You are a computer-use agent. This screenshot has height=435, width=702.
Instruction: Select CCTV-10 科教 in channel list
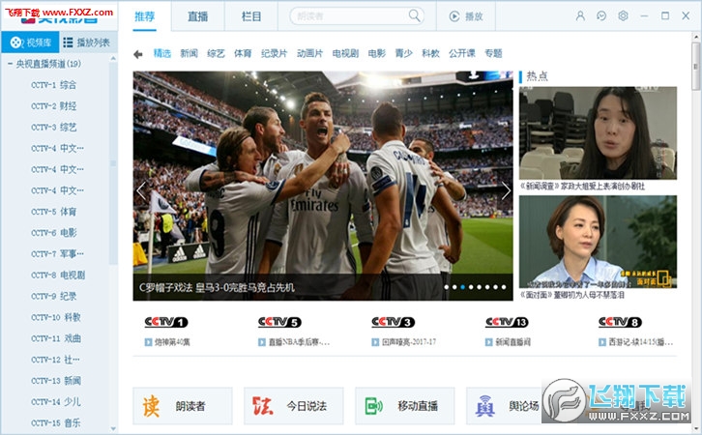click(56, 317)
